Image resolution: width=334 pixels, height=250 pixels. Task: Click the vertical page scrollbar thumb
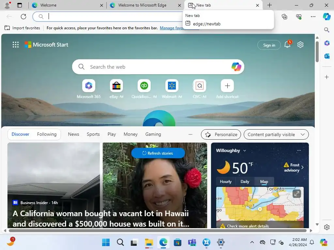tap(317, 52)
